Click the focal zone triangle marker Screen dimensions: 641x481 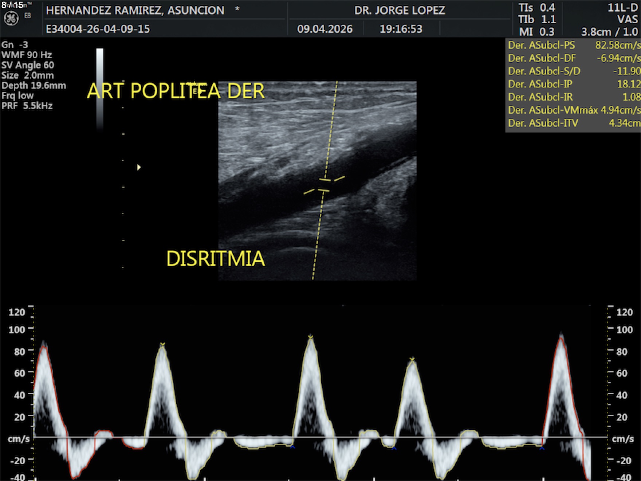139,167
